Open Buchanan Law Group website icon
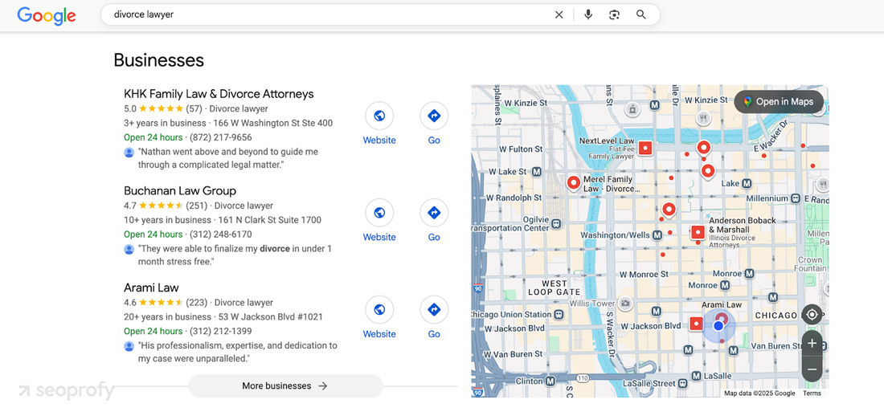884x420 pixels. (x=379, y=213)
